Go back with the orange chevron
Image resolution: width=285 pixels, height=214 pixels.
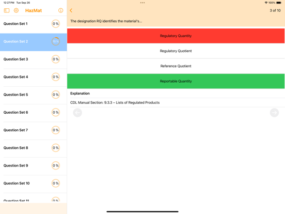tap(71, 10)
